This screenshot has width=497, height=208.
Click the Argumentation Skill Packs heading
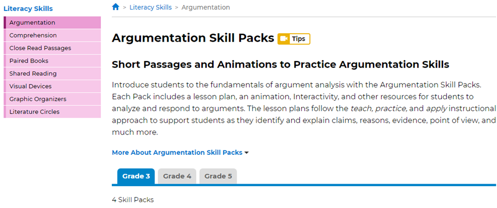(x=193, y=38)
